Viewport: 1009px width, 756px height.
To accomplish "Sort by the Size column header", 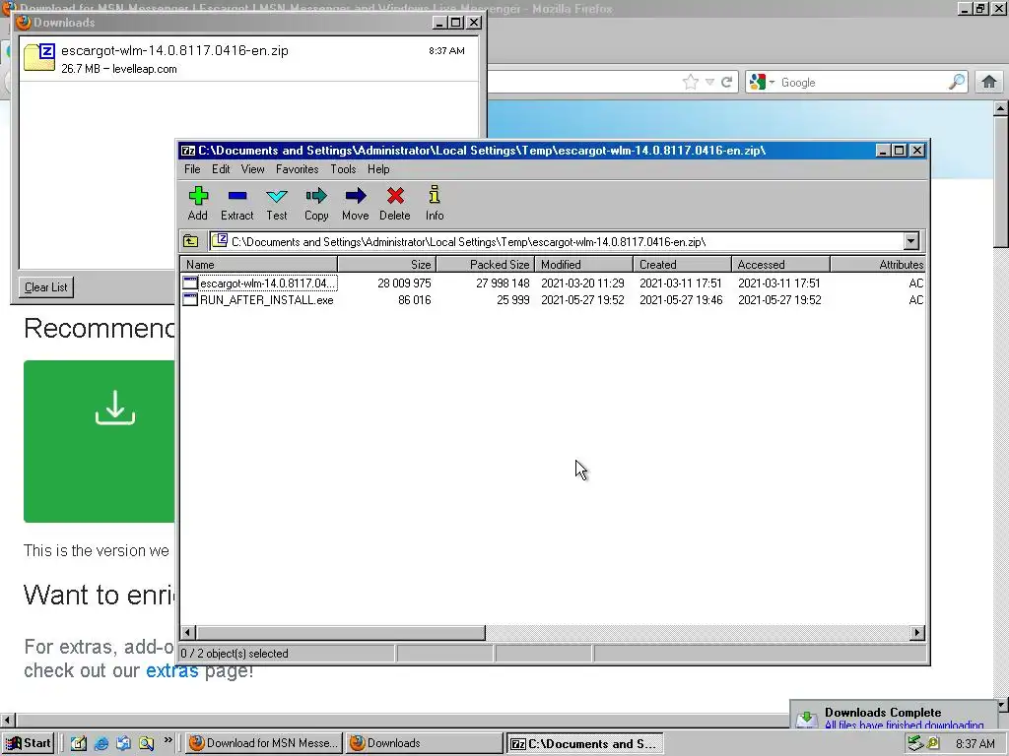I will click(387, 264).
